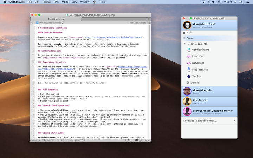Open the scripts menu icon in menu bar
The height and width of the screenshot is (158, 253).
tap(95, 2)
